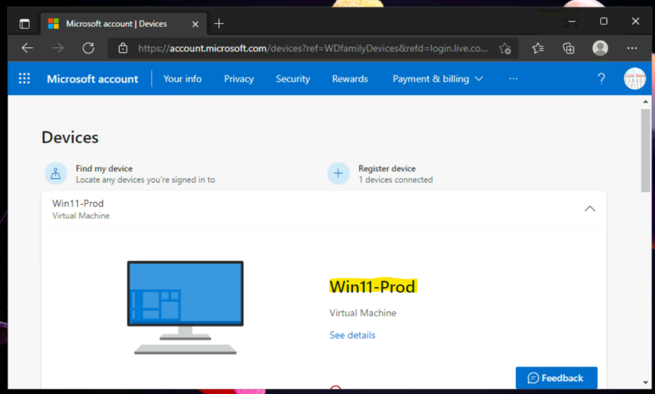Click the device computer illustration
The width and height of the screenshot is (655, 394).
tap(185, 308)
